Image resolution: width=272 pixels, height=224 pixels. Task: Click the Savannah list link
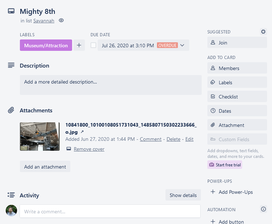pos(44,21)
